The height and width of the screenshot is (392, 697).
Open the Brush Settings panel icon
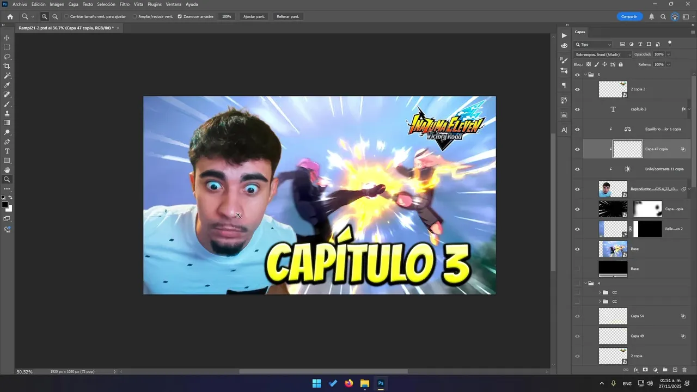[x=564, y=60]
